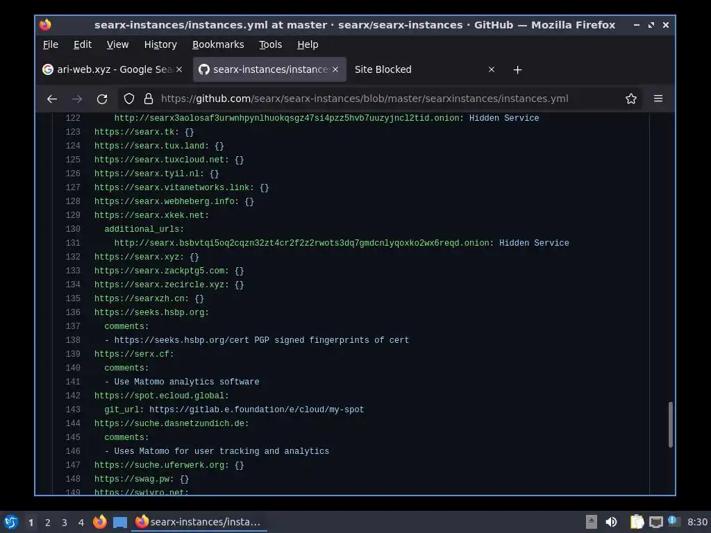This screenshot has height=533, width=711.
Task: Click the https://searx.zackptg5.com line
Action: tap(169, 271)
